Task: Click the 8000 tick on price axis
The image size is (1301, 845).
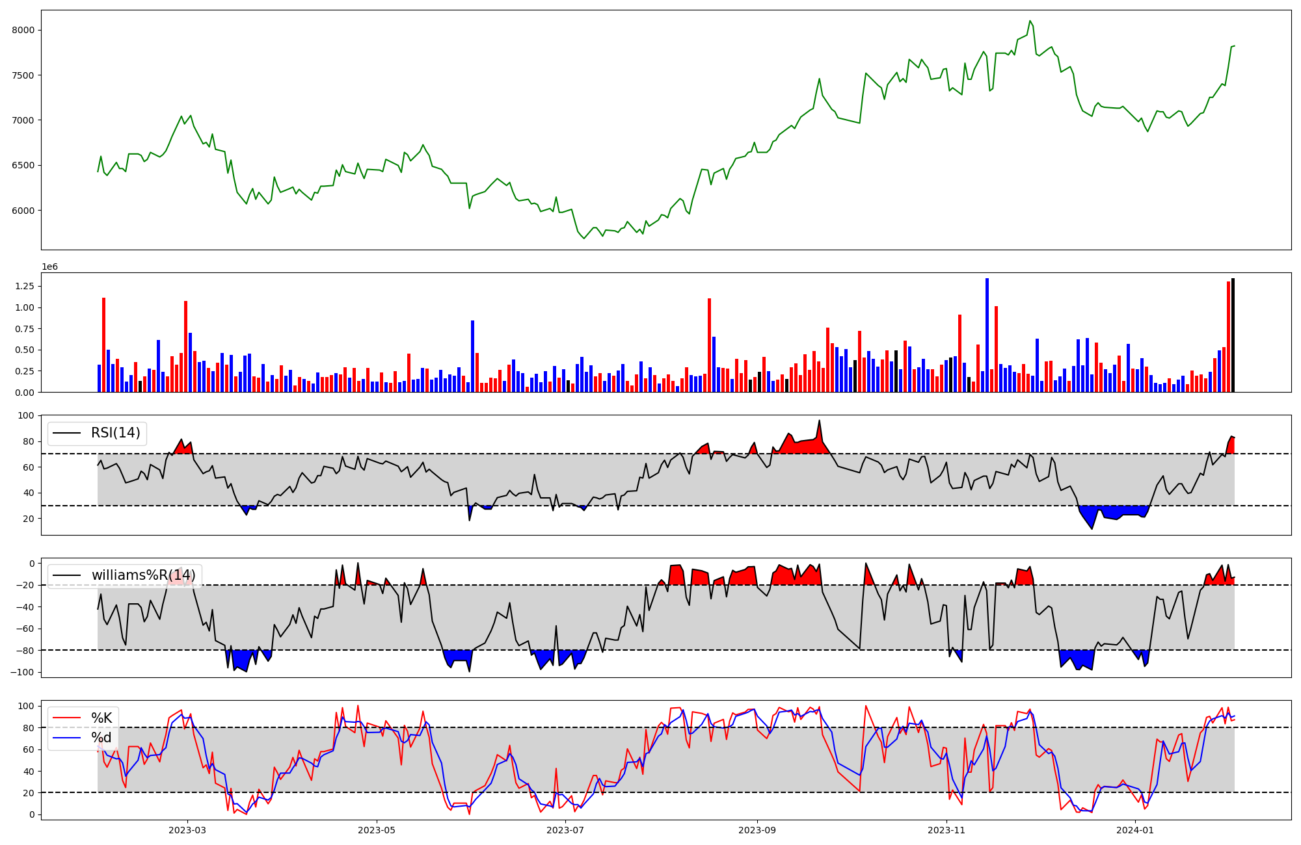Action: 23,30
